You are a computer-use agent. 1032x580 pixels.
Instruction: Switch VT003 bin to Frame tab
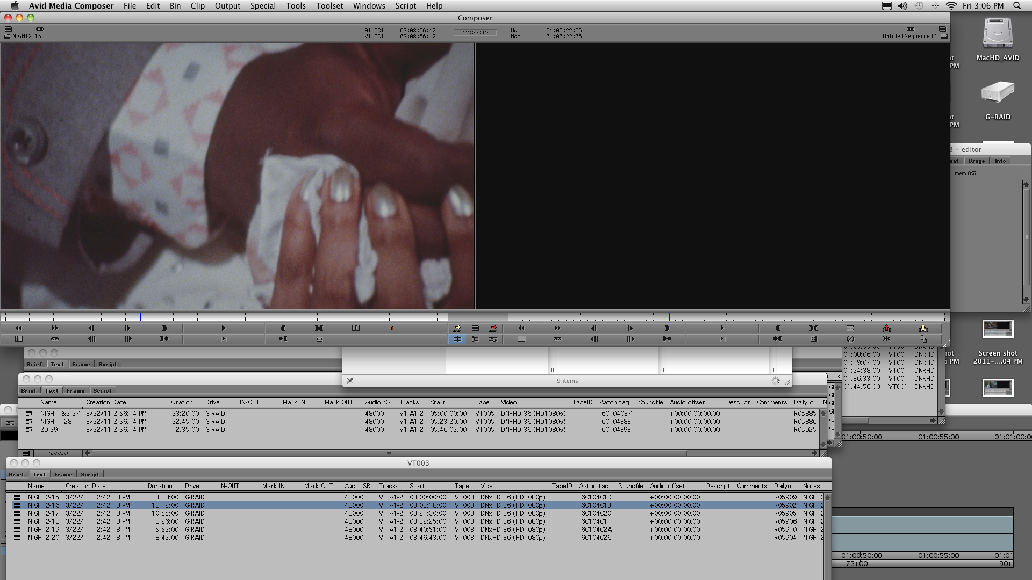pyautogui.click(x=63, y=474)
